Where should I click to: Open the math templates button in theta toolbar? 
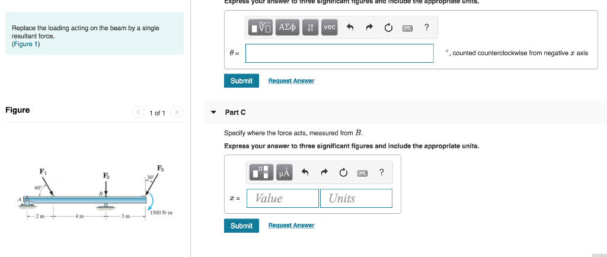tap(261, 27)
